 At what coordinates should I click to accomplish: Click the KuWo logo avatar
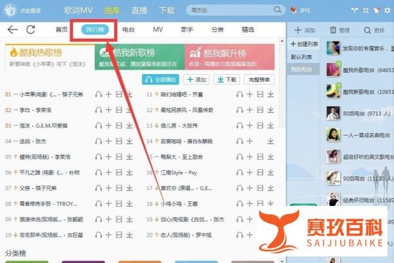[11, 10]
